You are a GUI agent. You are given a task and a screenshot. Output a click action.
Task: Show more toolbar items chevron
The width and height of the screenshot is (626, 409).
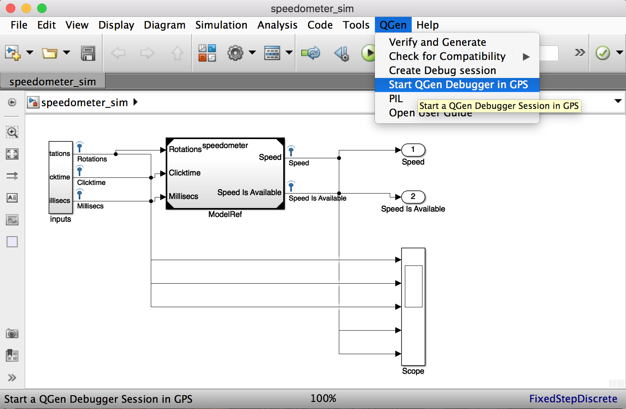[x=580, y=52]
